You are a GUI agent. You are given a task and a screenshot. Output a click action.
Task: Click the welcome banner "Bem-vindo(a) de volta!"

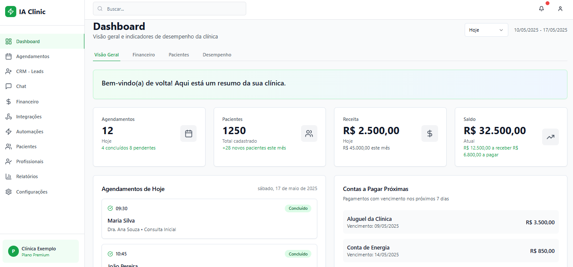(x=330, y=84)
